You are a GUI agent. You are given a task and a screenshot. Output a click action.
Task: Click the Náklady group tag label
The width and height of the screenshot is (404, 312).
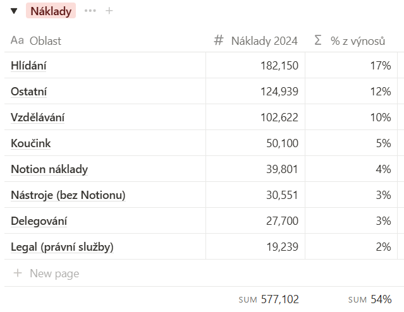pos(51,11)
